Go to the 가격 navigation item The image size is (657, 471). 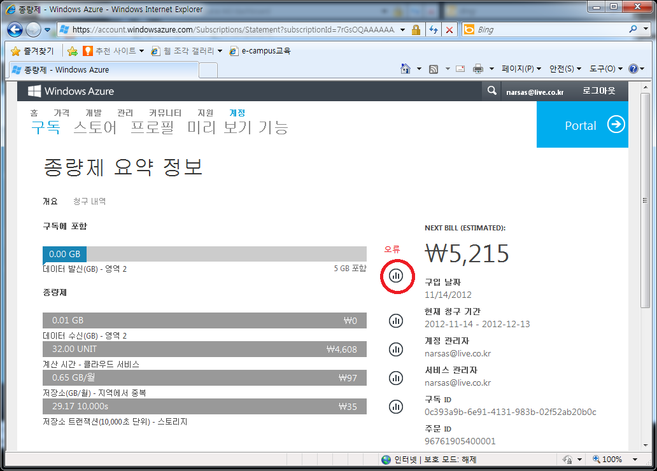point(61,113)
